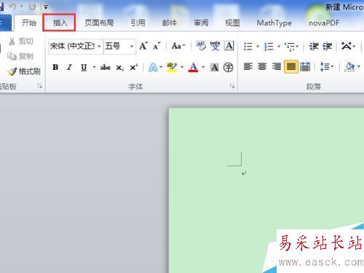The height and width of the screenshot is (273, 364).
Task: Click inside the green document page
Action: (266, 189)
